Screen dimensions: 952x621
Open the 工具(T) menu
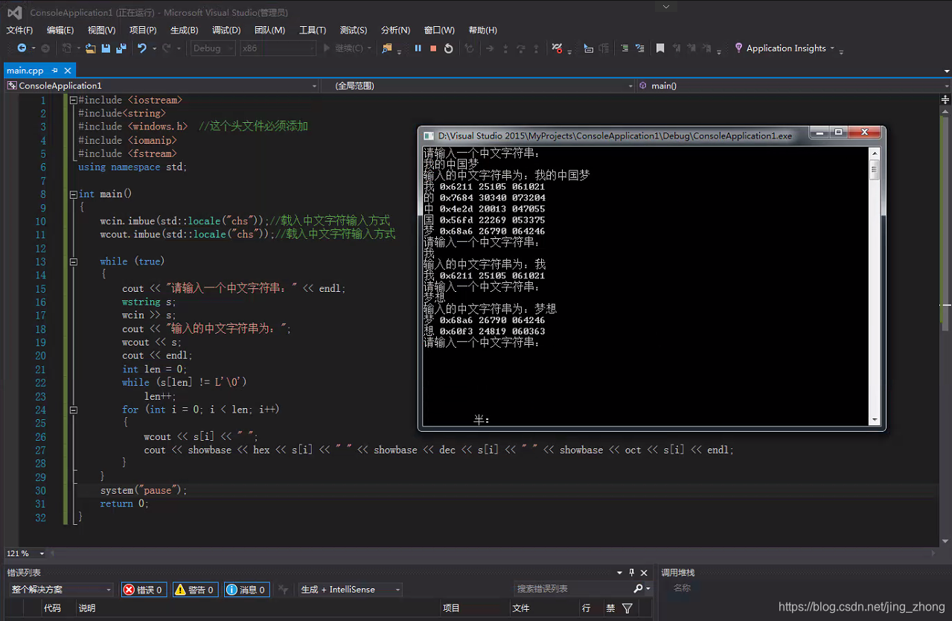pyautogui.click(x=313, y=31)
